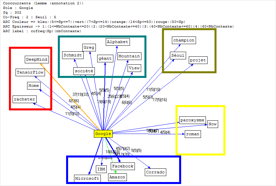Select the Microsoft node

click(x=87, y=178)
